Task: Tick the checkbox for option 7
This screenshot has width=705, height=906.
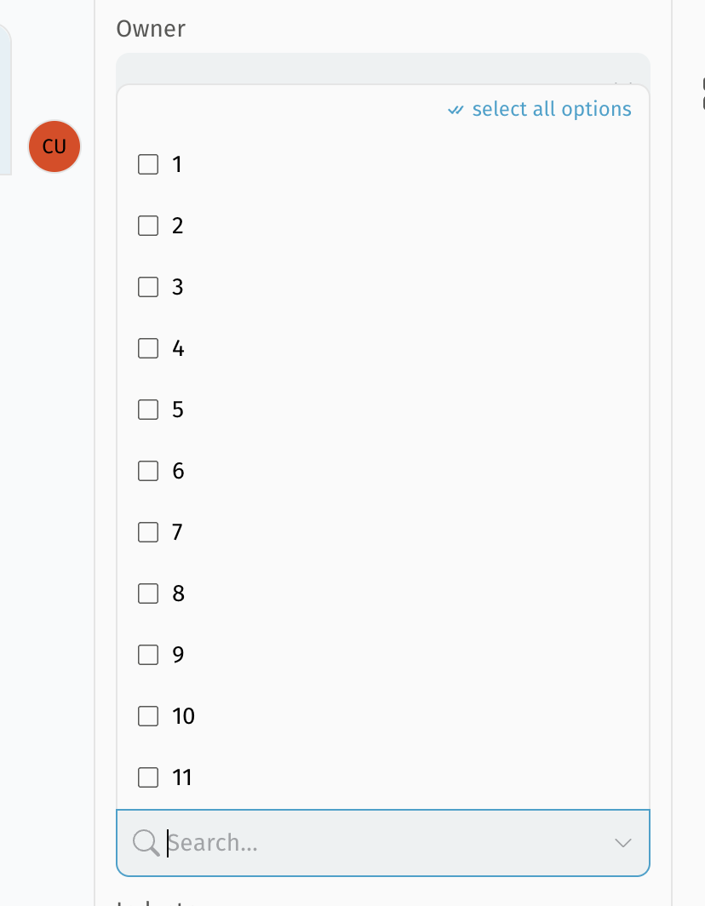Action: click(x=148, y=532)
